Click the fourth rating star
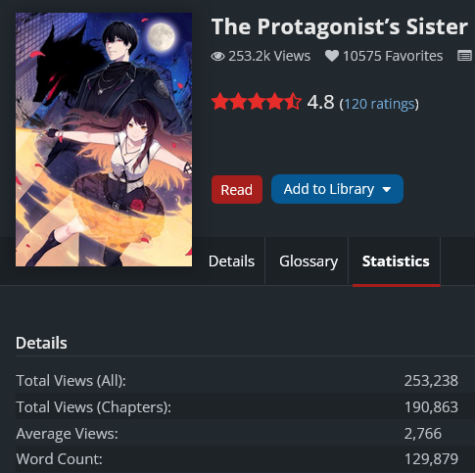 click(x=275, y=102)
